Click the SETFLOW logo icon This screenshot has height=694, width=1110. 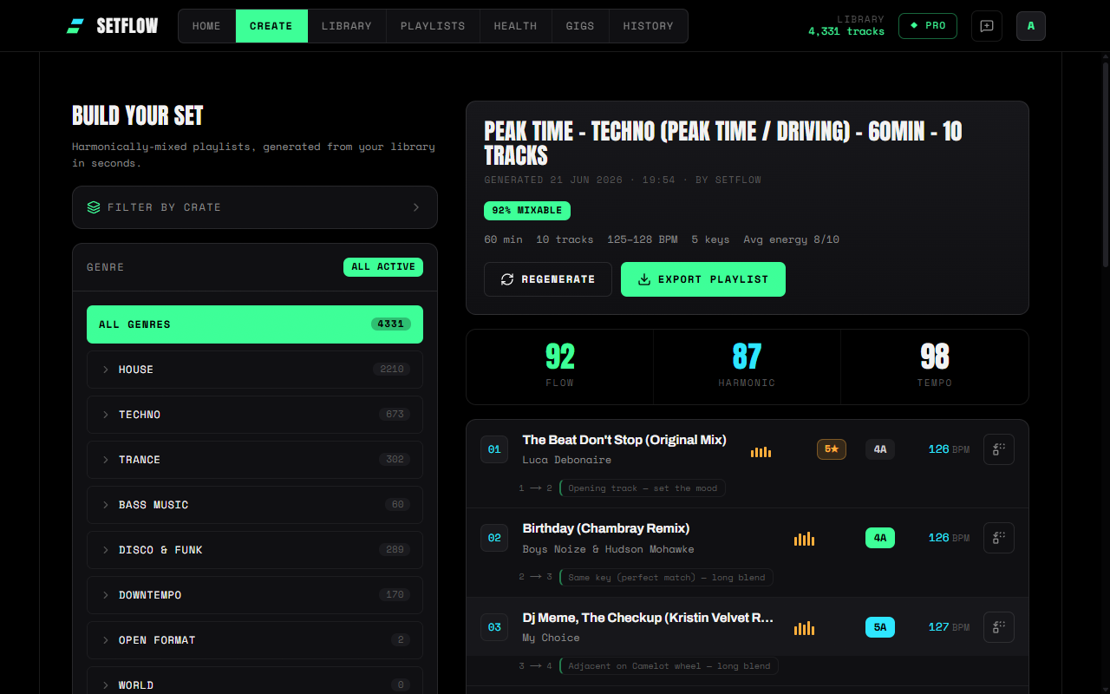75,26
